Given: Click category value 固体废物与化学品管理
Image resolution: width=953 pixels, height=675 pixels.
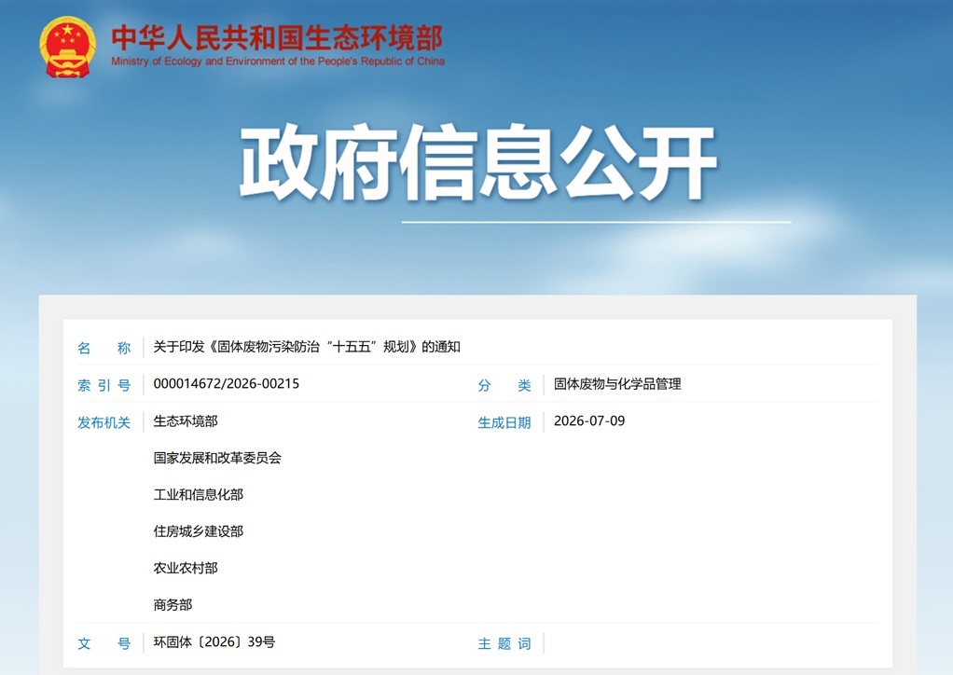Looking at the screenshot, I should click(x=617, y=384).
